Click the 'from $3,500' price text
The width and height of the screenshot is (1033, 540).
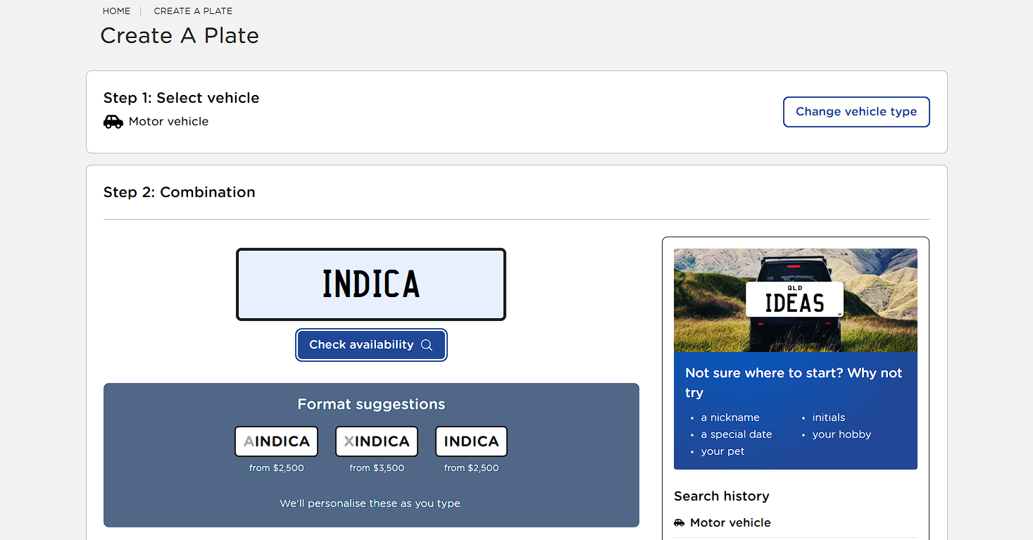pyautogui.click(x=377, y=468)
